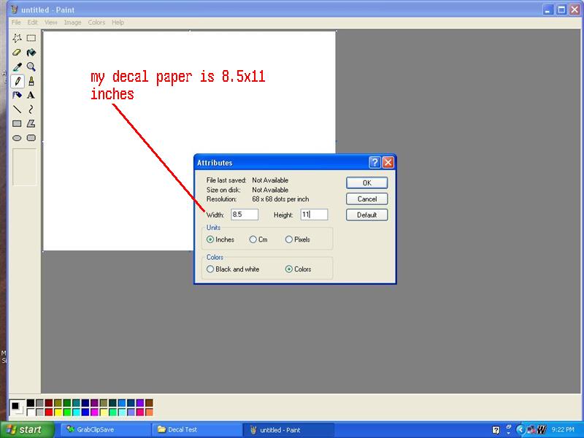Pick the bright cyan color swatch

(77, 412)
